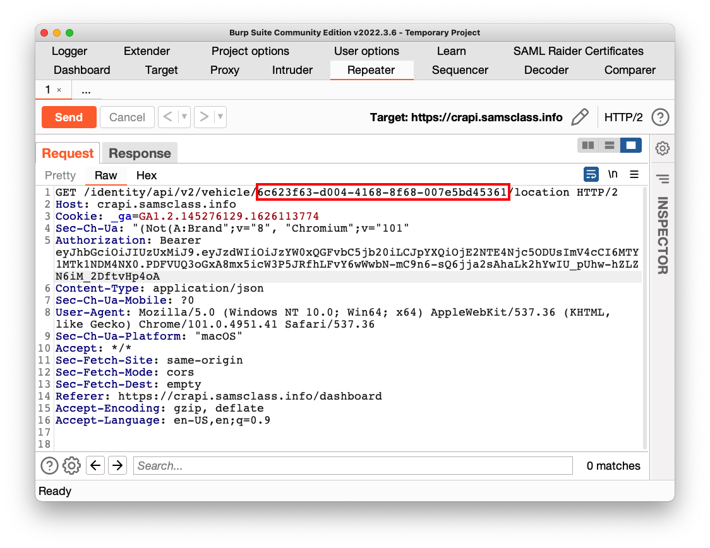Open the User options tab
710x548 pixels.
(366, 51)
